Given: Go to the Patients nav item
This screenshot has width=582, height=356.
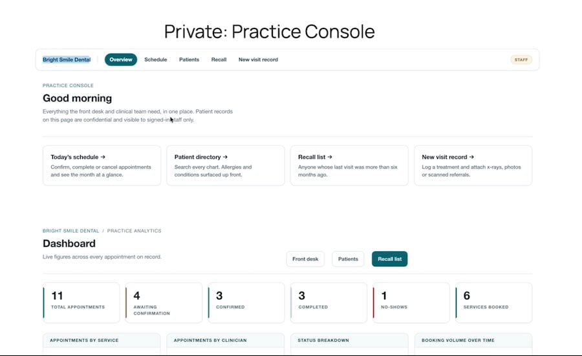Looking at the screenshot, I should coord(189,59).
